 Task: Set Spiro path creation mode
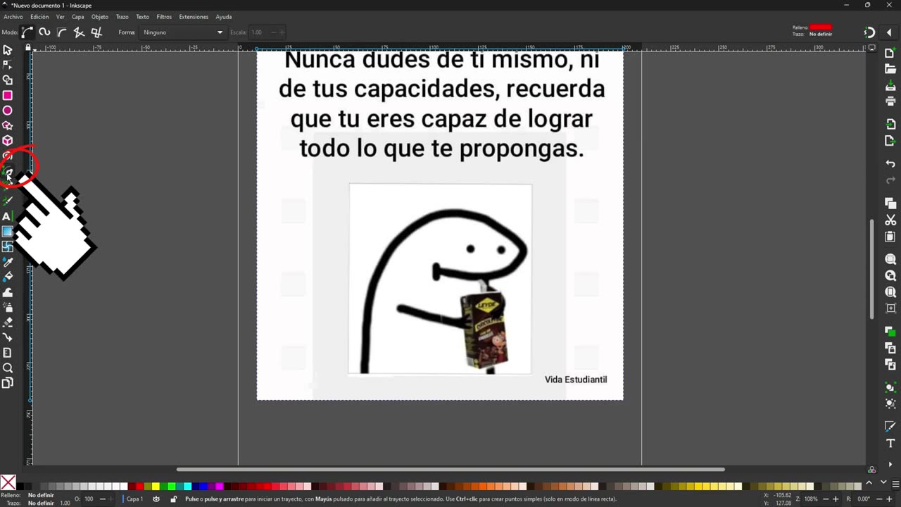pyautogui.click(x=44, y=32)
